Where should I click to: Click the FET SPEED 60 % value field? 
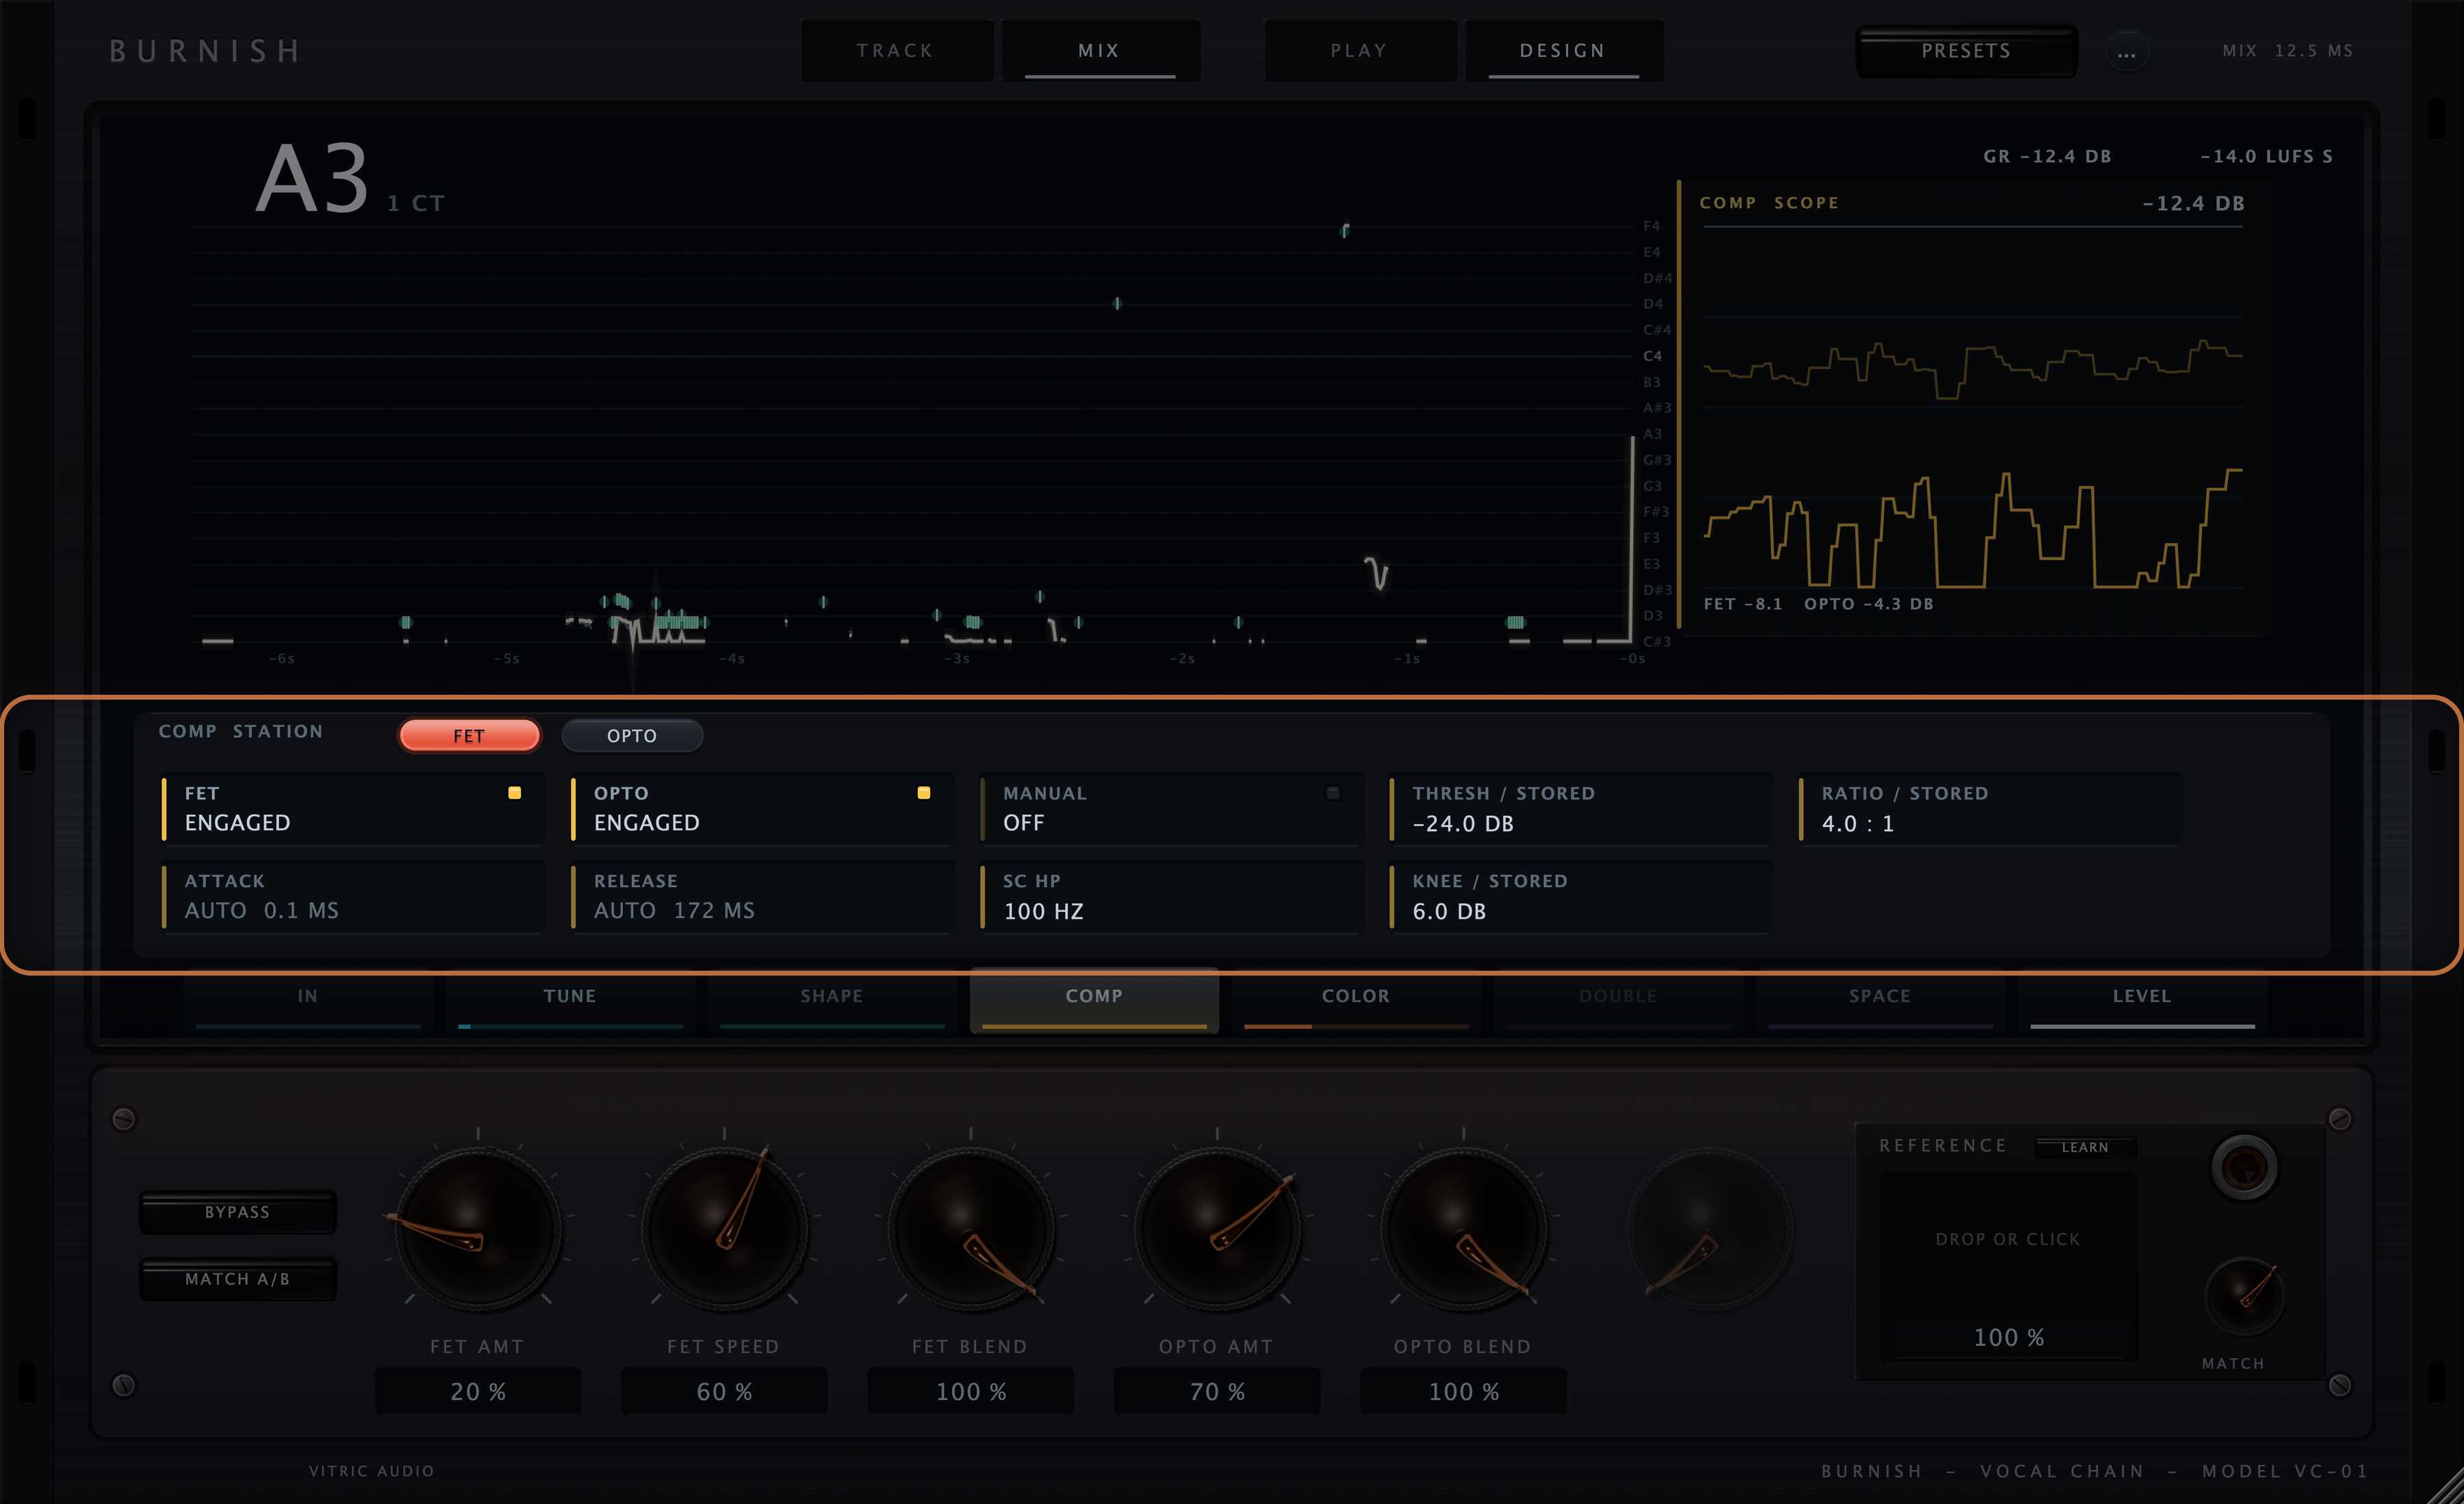point(724,1391)
